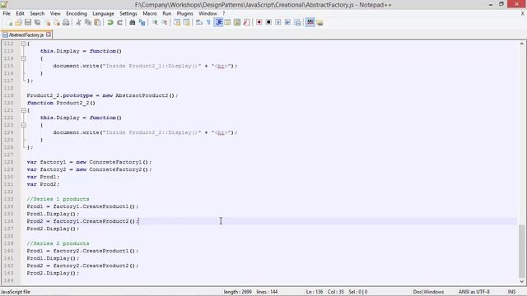This screenshot has width=527, height=296.
Task: Toggle the highlighted indent guide button
Action: (x=218, y=22)
